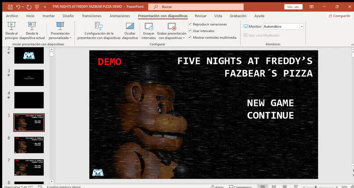Switch to the Transiciones tab
The image size is (354, 188).
pyautogui.click(x=92, y=16)
